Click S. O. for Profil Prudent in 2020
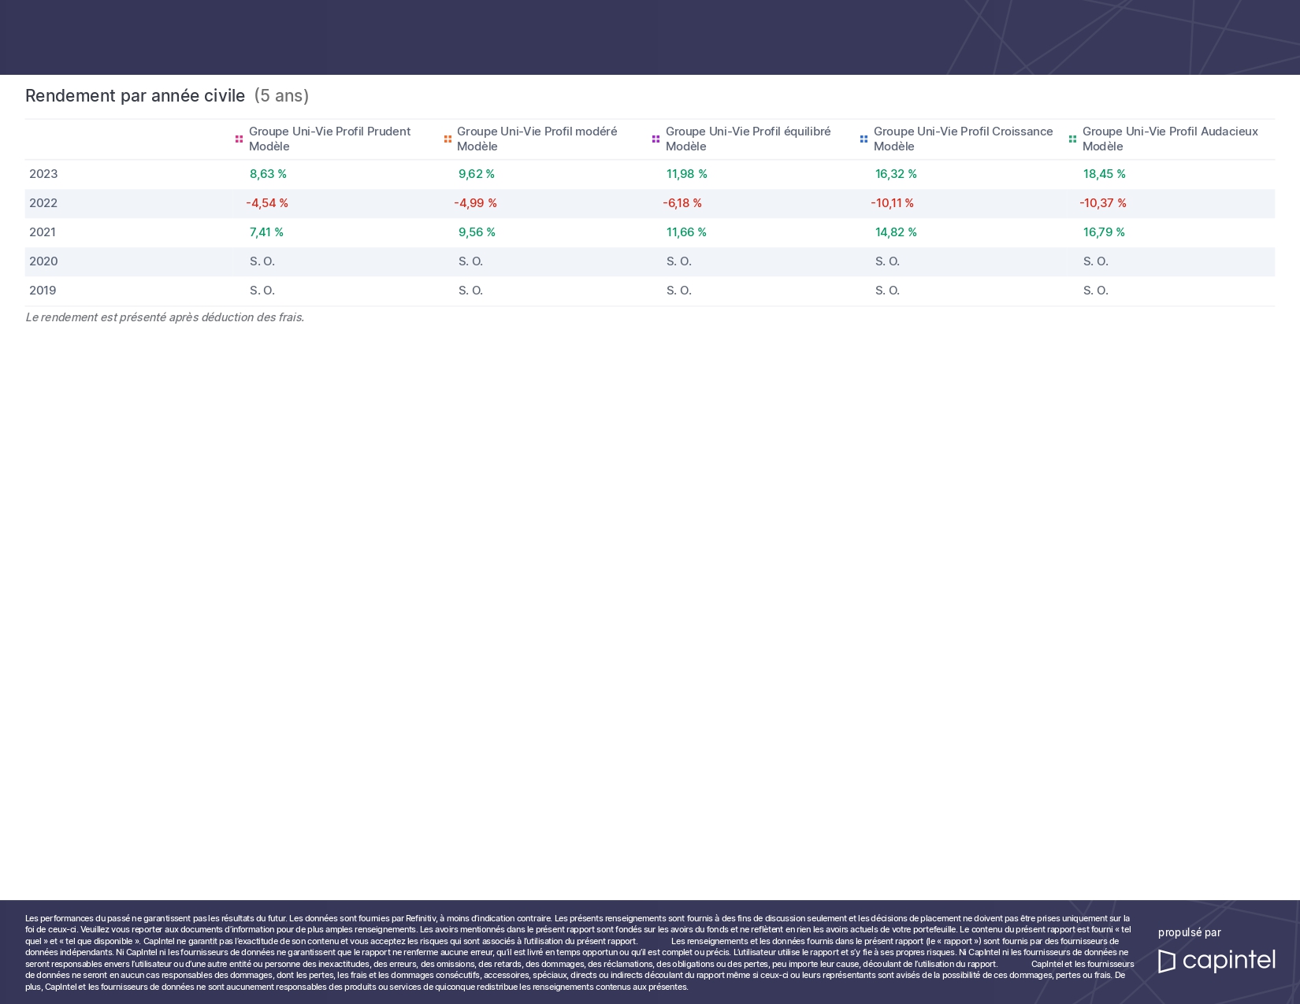Image resolution: width=1300 pixels, height=1004 pixels. [x=262, y=261]
